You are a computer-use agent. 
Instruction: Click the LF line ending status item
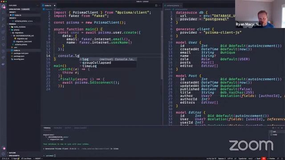pyautogui.click(x=236, y=159)
